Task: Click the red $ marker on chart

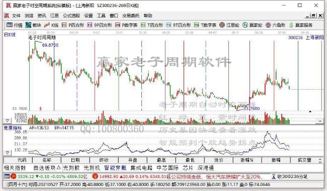Action: pos(41,108)
